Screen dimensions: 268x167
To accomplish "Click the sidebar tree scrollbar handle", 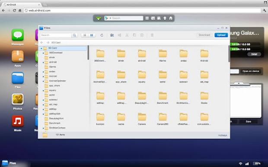I will [x=88, y=53].
